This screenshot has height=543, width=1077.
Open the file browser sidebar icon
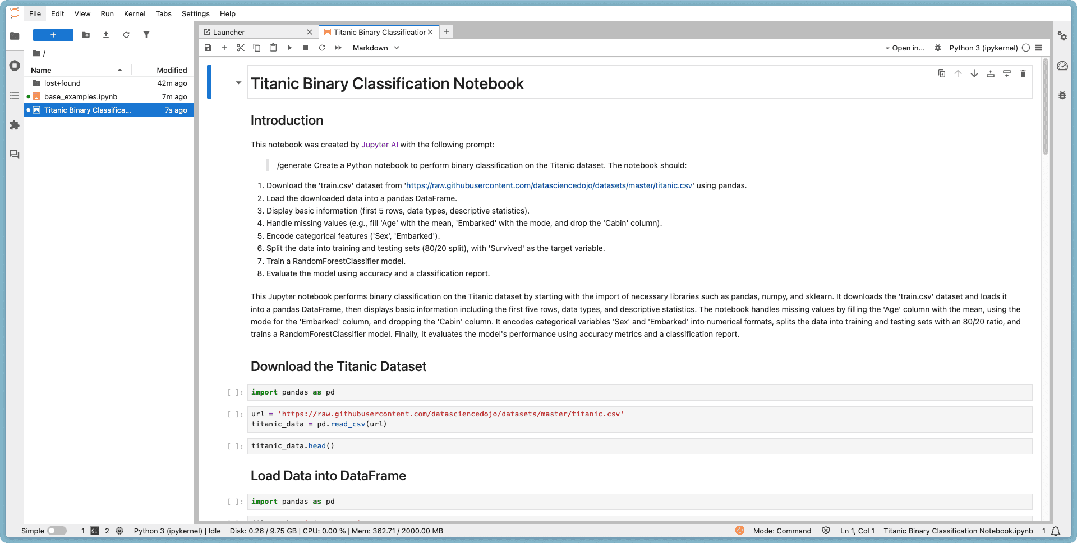[x=15, y=36]
